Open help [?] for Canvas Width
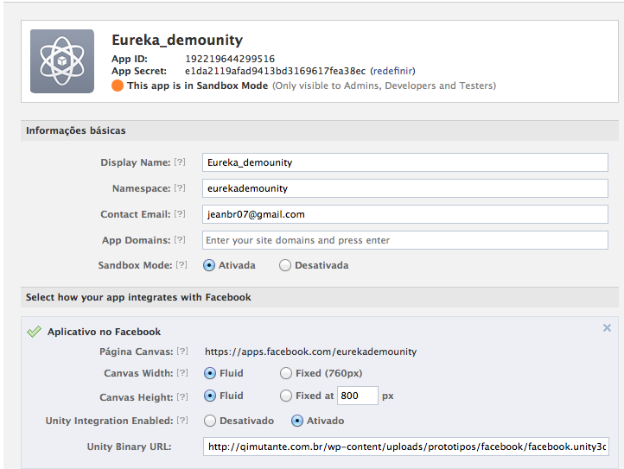The image size is (624, 469). (x=182, y=373)
